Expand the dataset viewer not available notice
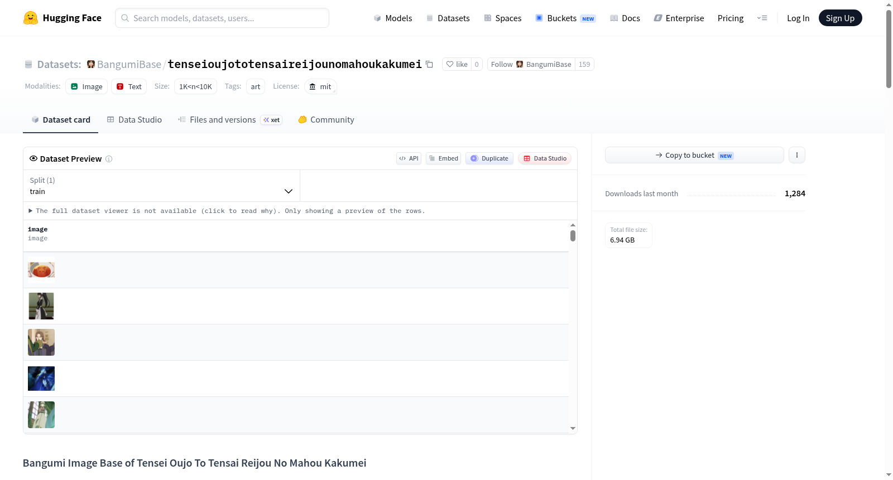 click(227, 211)
